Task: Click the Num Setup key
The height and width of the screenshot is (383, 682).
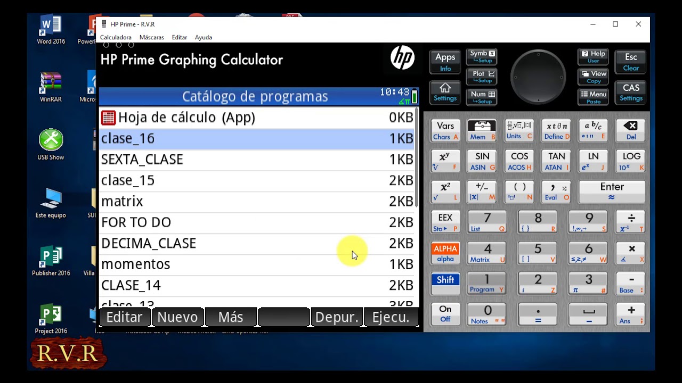Action: click(482, 97)
